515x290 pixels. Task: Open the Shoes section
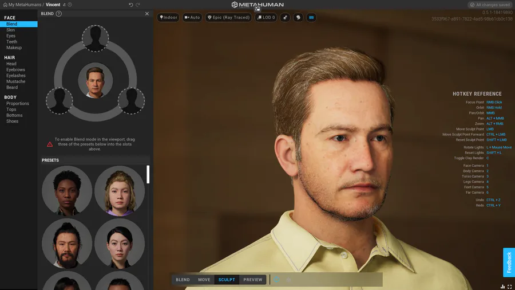coord(13,122)
